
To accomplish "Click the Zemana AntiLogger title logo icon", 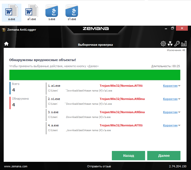I will [4, 30].
